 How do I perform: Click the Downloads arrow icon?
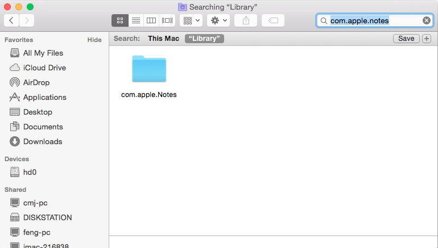pyautogui.click(x=15, y=141)
